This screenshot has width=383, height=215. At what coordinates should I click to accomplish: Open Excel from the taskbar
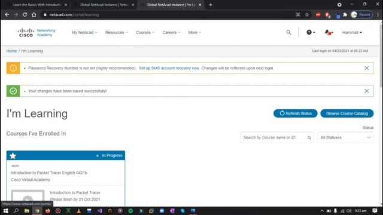coord(68,211)
